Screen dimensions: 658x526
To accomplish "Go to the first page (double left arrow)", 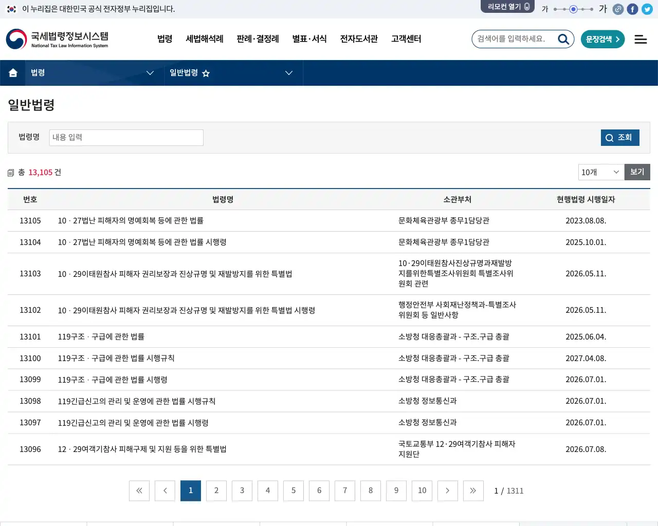I will click(x=139, y=491).
